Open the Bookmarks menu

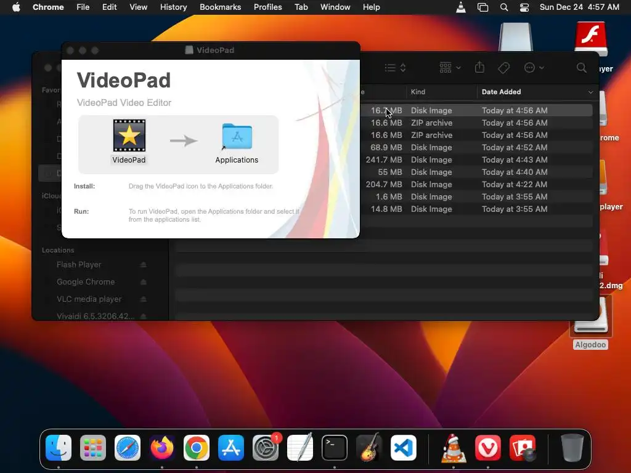[x=220, y=7]
